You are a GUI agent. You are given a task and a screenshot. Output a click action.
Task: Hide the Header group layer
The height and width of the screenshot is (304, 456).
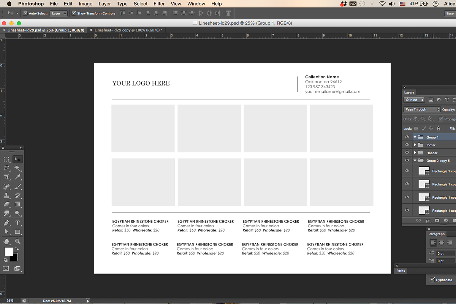pos(407,153)
